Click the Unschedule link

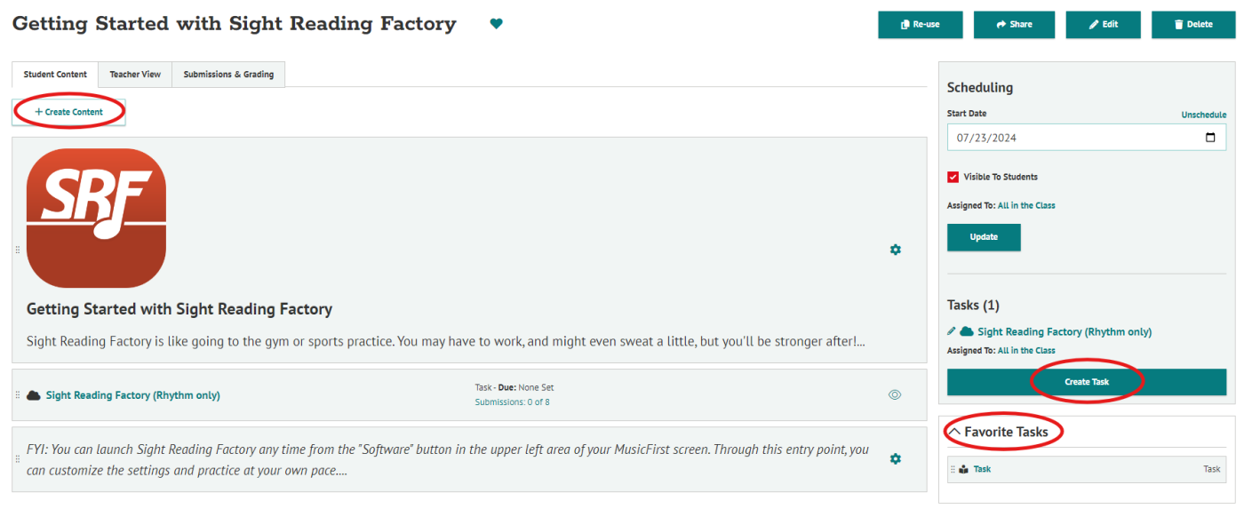point(1203,115)
